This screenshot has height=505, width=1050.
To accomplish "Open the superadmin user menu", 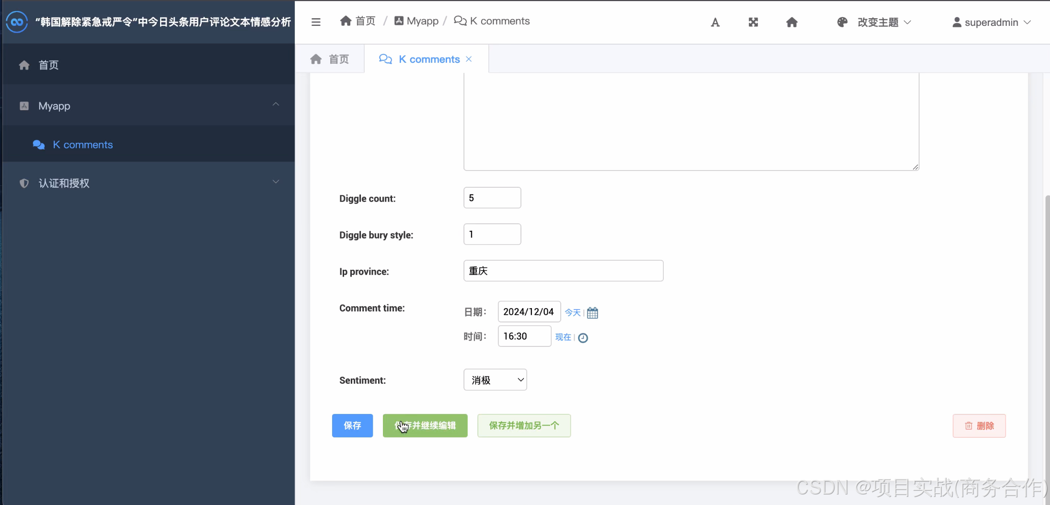I will [991, 23].
